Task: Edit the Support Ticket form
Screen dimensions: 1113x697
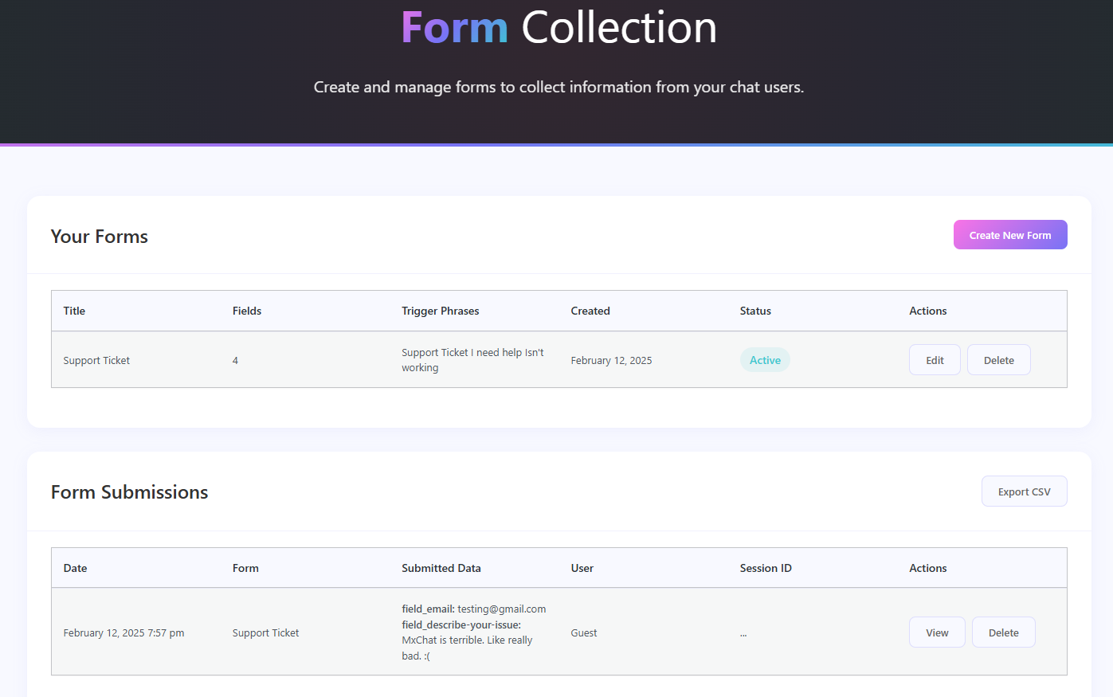Action: 935,360
